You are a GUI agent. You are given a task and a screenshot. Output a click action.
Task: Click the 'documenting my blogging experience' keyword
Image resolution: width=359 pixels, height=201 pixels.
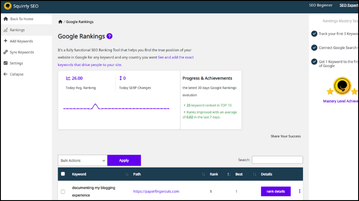click(93, 192)
